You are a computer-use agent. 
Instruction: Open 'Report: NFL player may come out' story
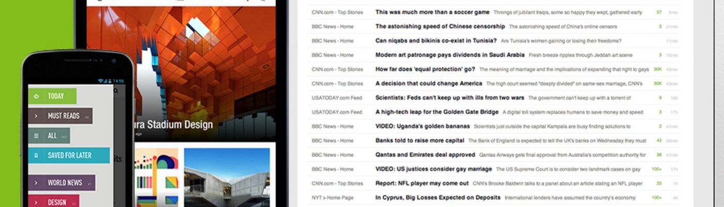421,183
